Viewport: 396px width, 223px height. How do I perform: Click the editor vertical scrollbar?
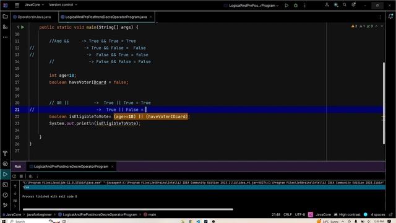pos(384,103)
